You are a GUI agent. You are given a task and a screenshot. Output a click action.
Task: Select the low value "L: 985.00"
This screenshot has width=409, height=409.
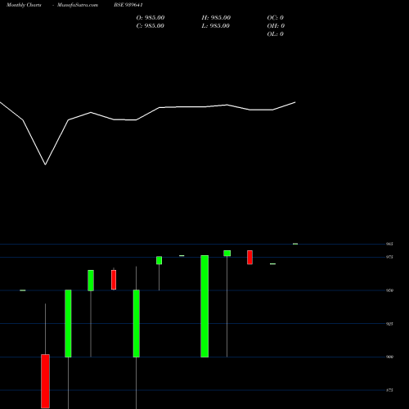[216, 26]
